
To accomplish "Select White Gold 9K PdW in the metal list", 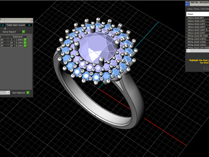I will [198, 36].
